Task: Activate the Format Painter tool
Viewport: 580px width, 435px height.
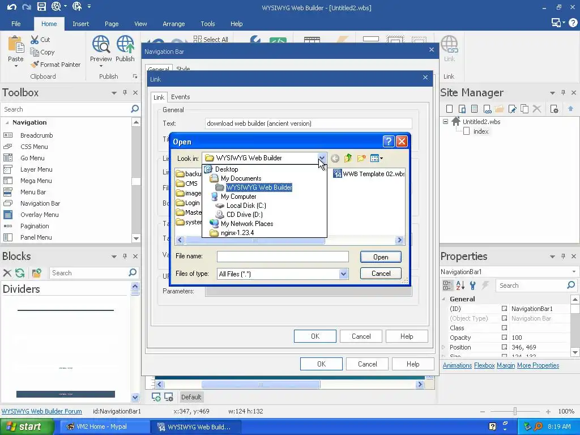Action: coord(56,65)
